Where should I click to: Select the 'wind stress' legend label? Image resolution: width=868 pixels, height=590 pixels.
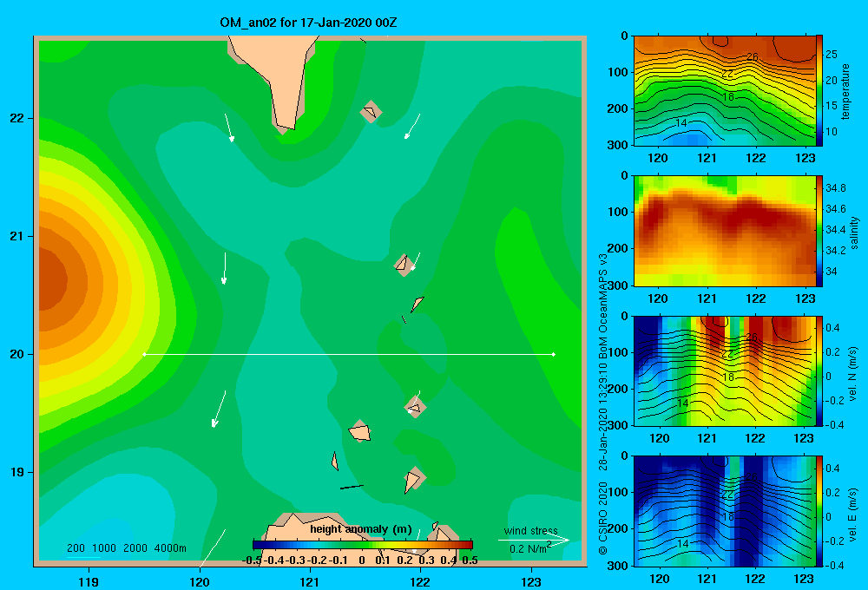[531, 531]
